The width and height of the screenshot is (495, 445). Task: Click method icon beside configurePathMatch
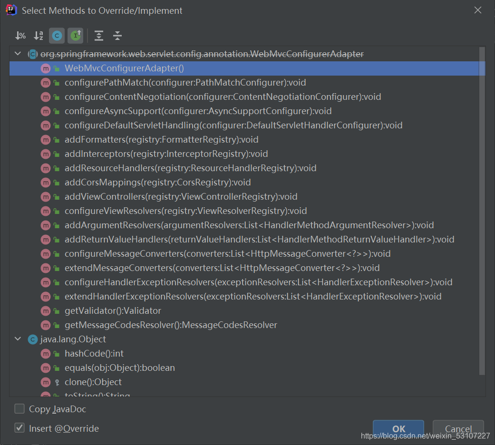[46, 83]
